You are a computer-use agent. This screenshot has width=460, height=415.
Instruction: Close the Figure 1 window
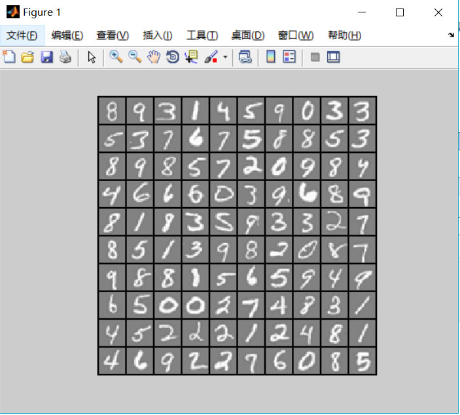coord(438,12)
